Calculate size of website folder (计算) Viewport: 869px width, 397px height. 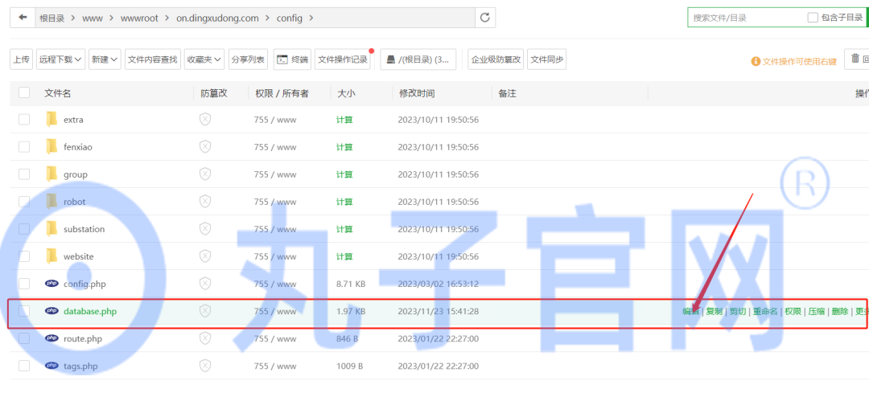pos(344,256)
